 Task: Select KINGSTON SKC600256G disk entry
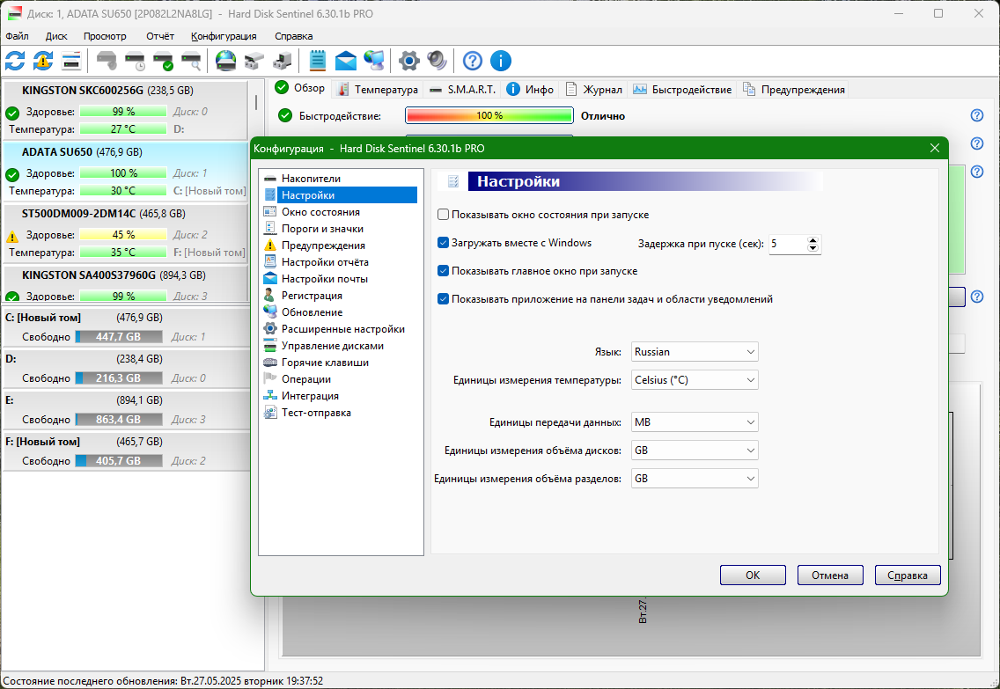pyautogui.click(x=126, y=110)
